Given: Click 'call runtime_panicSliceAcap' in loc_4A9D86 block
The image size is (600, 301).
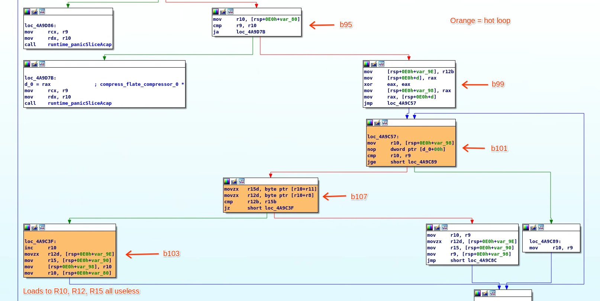Looking at the screenshot, I should coord(68,45).
